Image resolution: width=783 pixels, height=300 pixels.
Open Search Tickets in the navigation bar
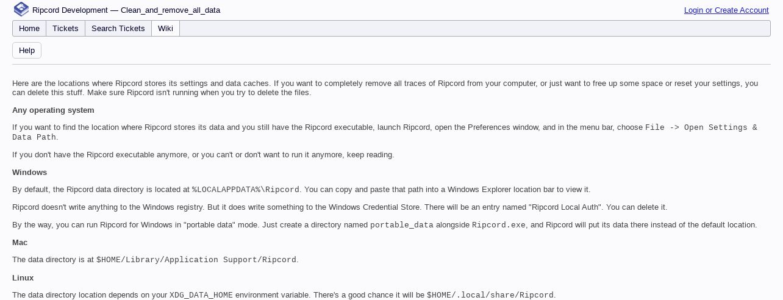click(x=118, y=29)
